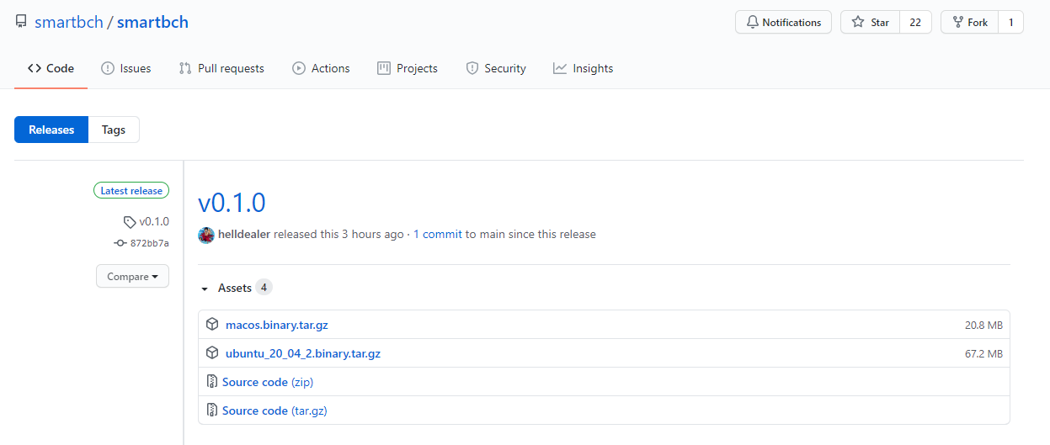Fork the repository

970,23
